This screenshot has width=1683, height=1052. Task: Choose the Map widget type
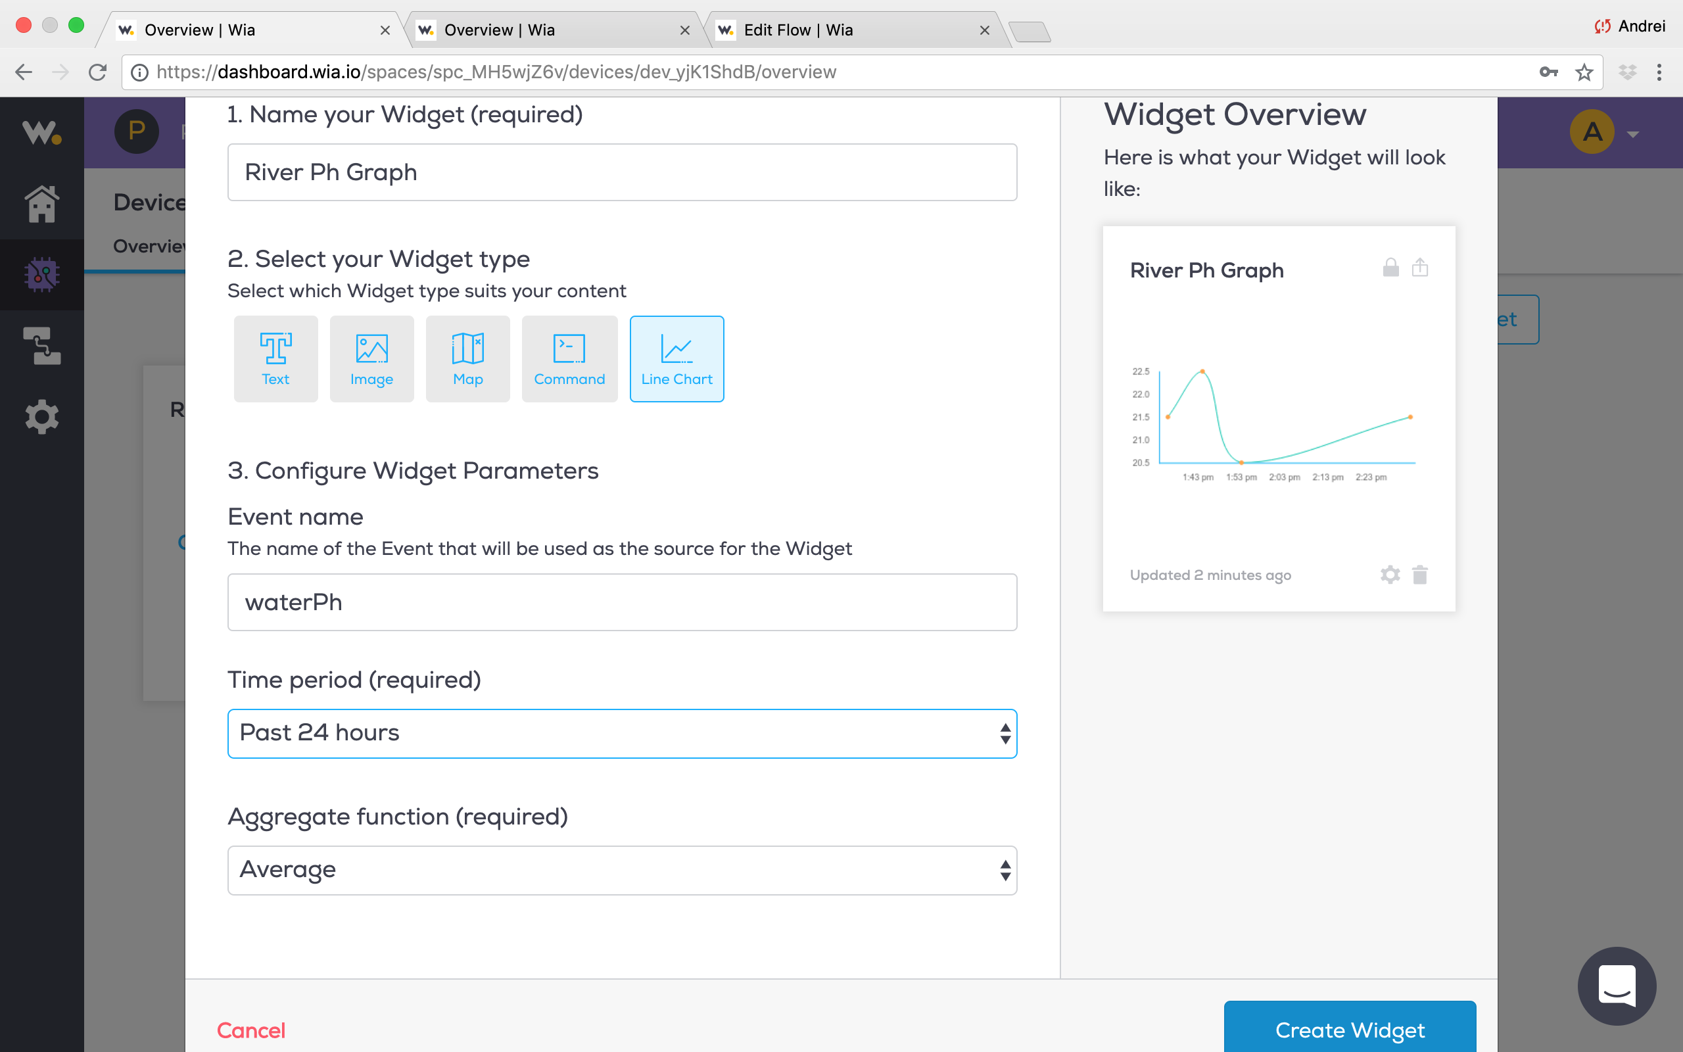(467, 358)
